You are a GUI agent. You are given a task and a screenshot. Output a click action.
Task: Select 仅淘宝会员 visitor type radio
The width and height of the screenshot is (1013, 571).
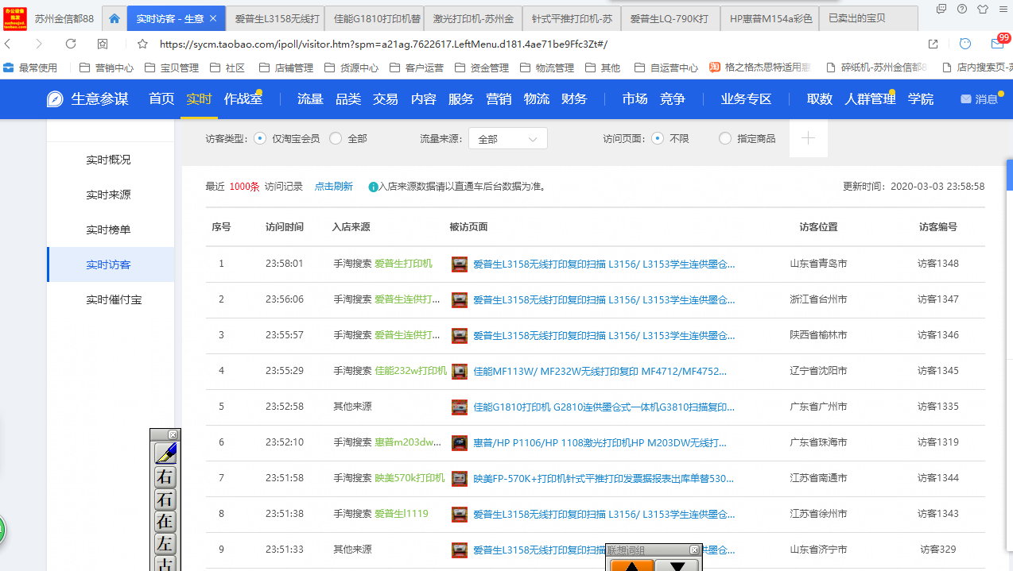[x=260, y=138]
